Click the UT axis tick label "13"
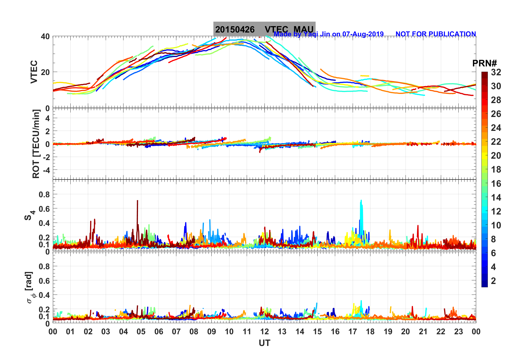This screenshot has height=359, width=529. point(282,331)
